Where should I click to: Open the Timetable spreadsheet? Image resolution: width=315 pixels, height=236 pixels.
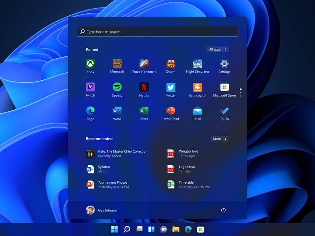(x=188, y=184)
